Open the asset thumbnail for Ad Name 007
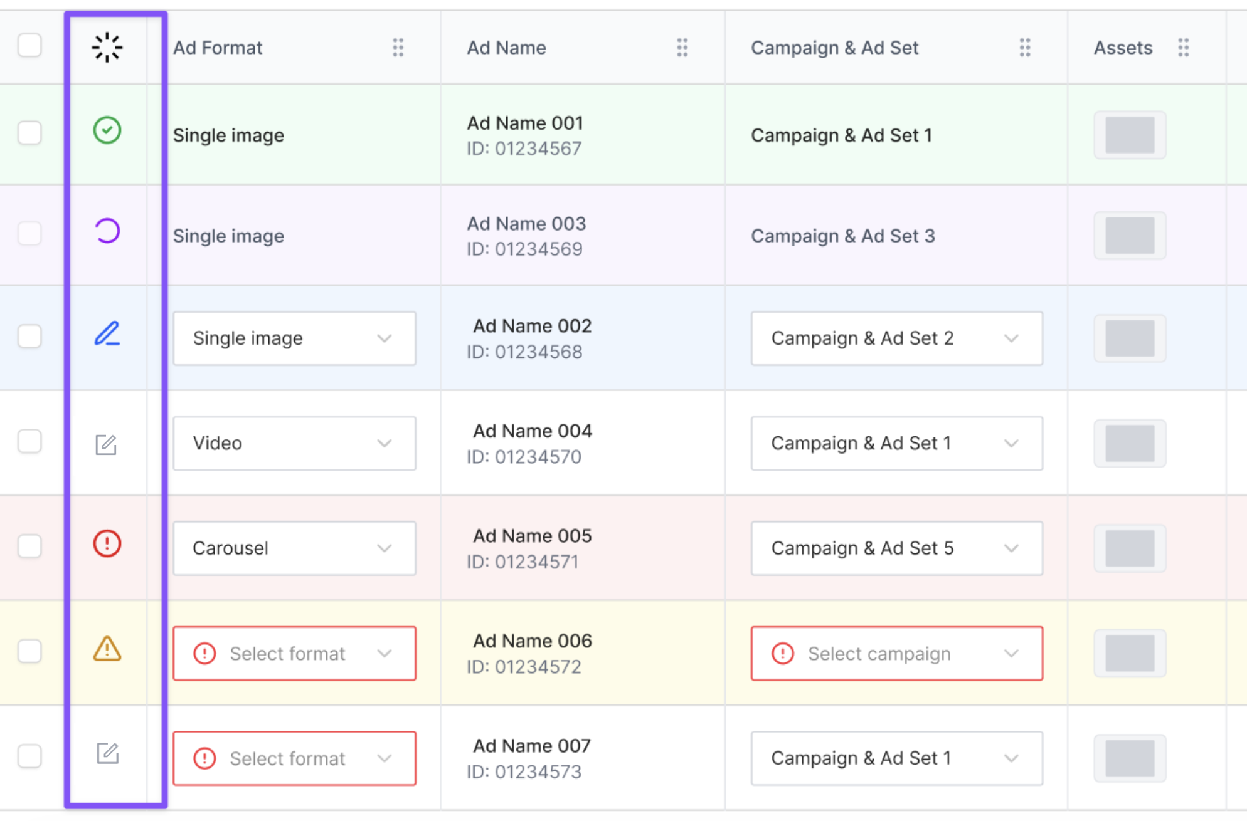1247x821 pixels. pyautogui.click(x=1130, y=758)
